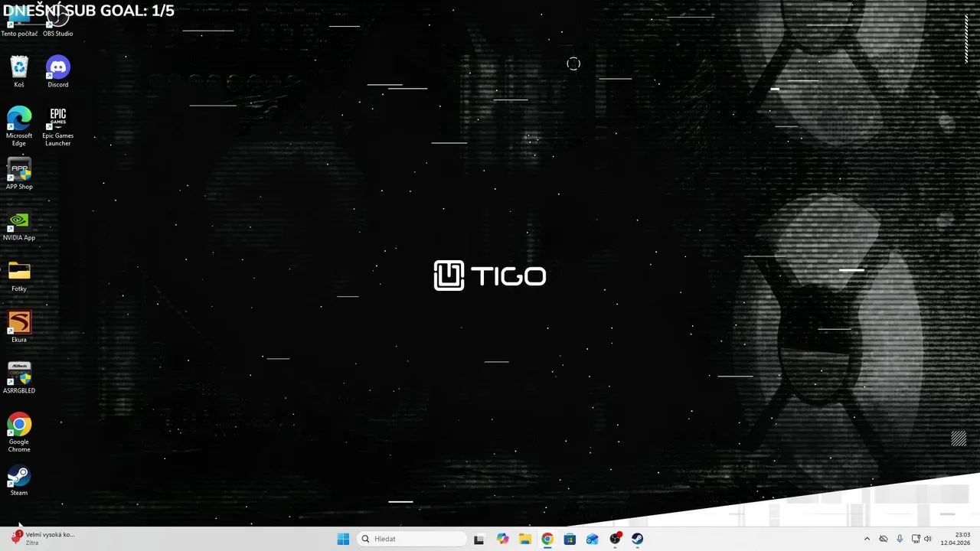This screenshot has height=551, width=980.
Task: Open Microsoft Edge desktop shortcut
Action: pyautogui.click(x=19, y=126)
